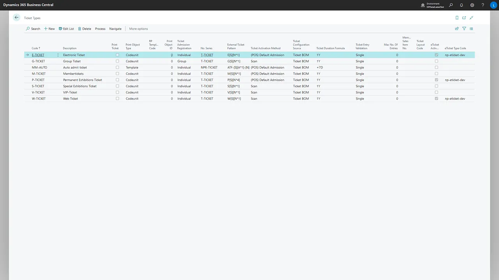499x280 pixels.
Task: Click the environment information icon
Action: tap(423, 5)
